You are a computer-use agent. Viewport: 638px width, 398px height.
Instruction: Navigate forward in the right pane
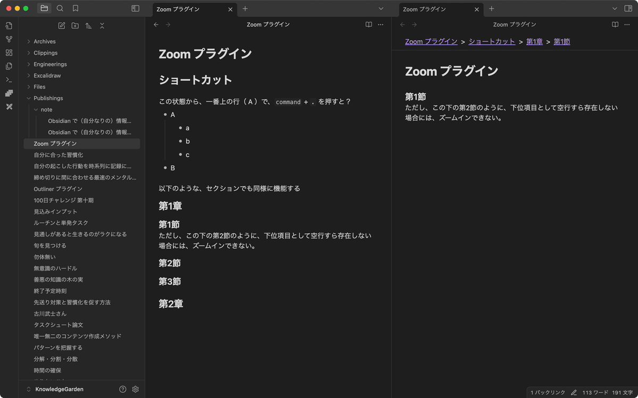415,24
